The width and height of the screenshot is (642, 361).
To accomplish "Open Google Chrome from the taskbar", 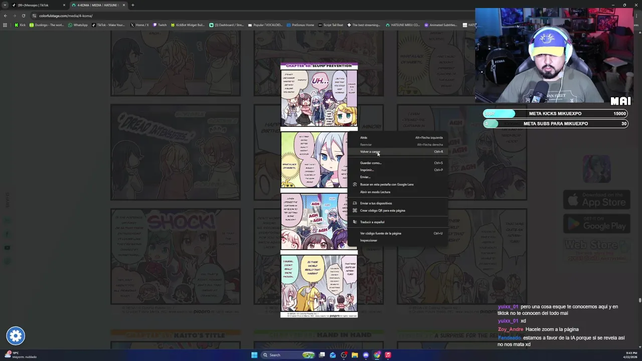I will coord(377,355).
